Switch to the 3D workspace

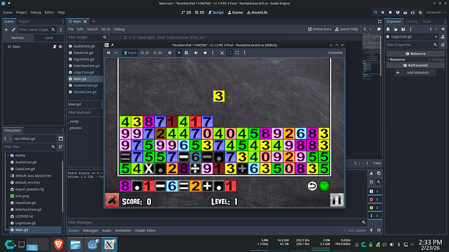200,12
